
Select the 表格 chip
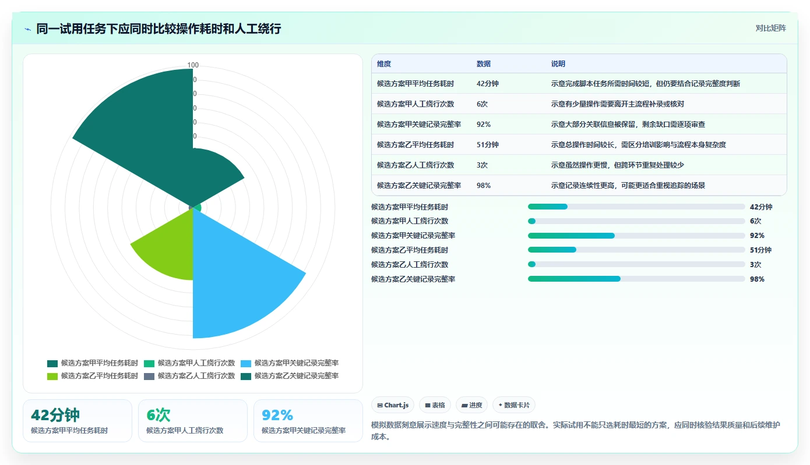pos(435,405)
